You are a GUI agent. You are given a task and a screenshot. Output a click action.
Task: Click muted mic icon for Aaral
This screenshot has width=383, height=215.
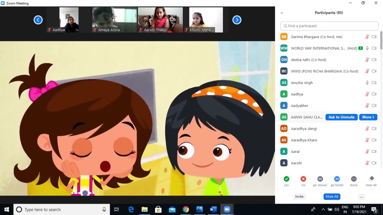coord(367,152)
